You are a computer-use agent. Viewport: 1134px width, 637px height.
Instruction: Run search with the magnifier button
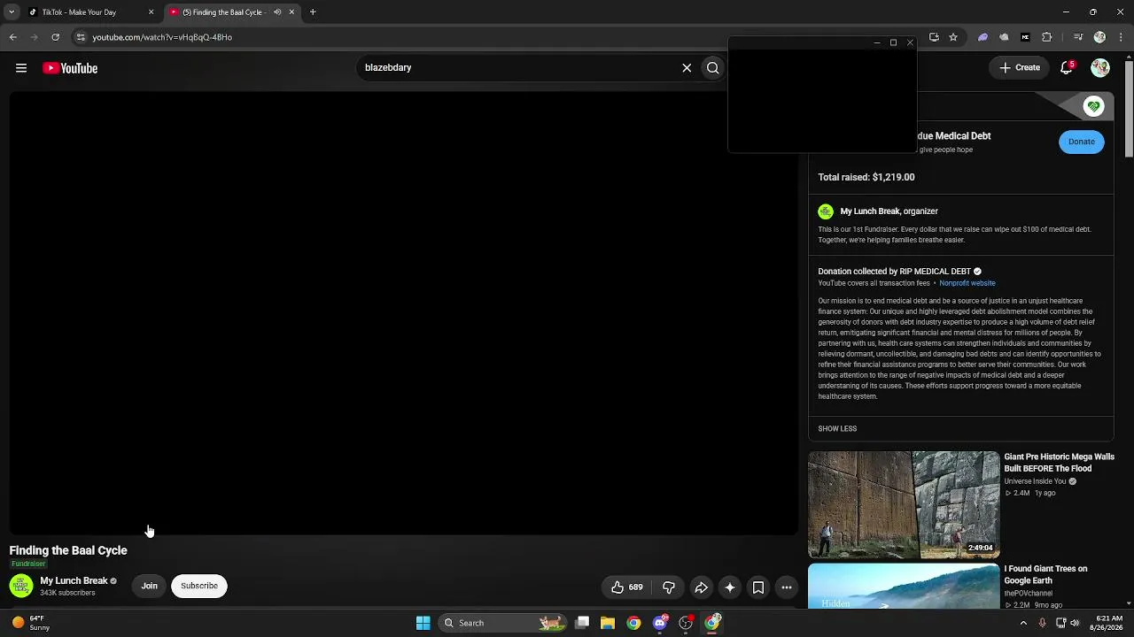coord(712,68)
